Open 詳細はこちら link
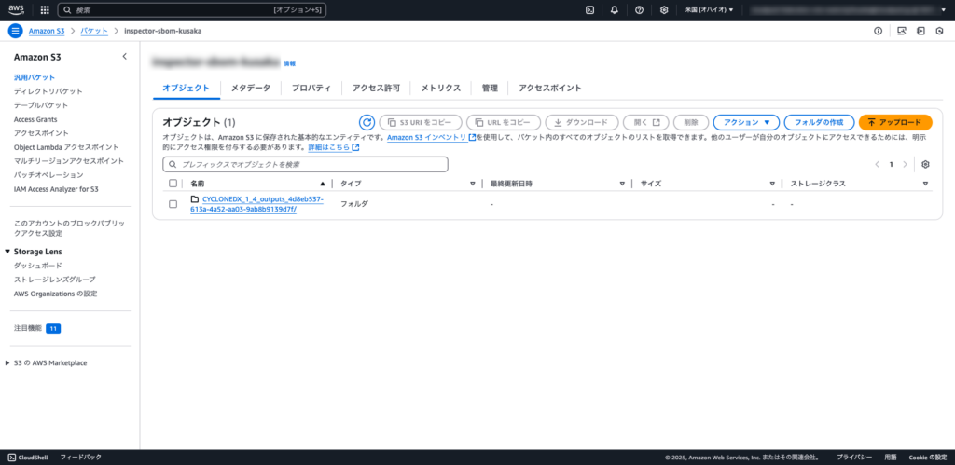Image resolution: width=955 pixels, height=465 pixels. click(x=334, y=147)
